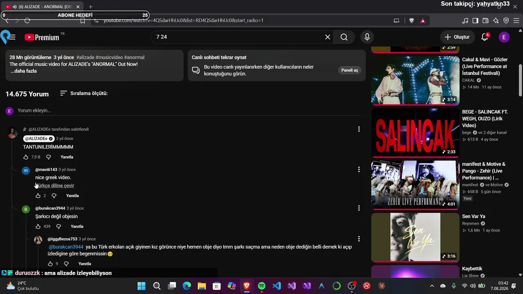Expand description with ...daha fazla
523x294 pixels.
24,71
